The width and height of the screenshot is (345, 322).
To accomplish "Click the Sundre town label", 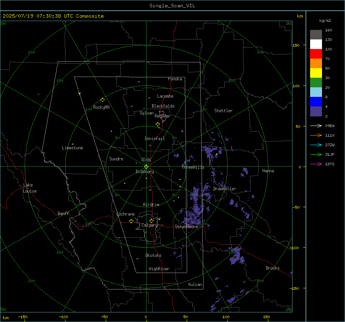I will (x=116, y=159).
